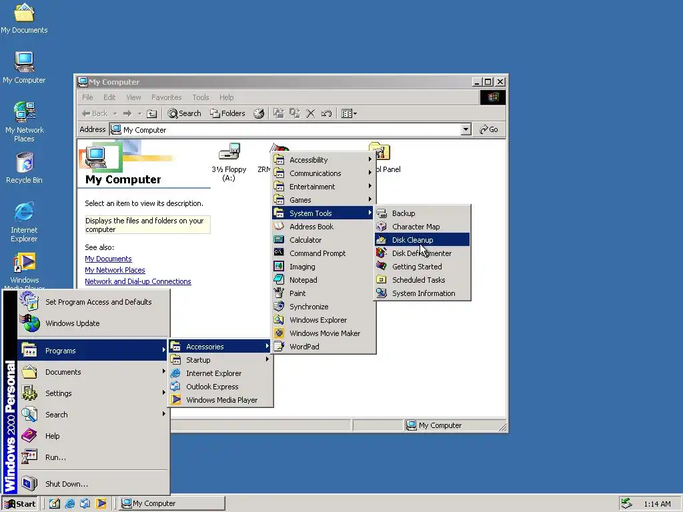The width and height of the screenshot is (683, 512).
Task: Click My Computer taskbar window button
Action: 172,503
